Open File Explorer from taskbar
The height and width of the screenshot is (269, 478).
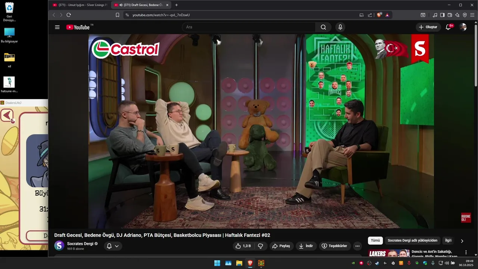pos(239,263)
